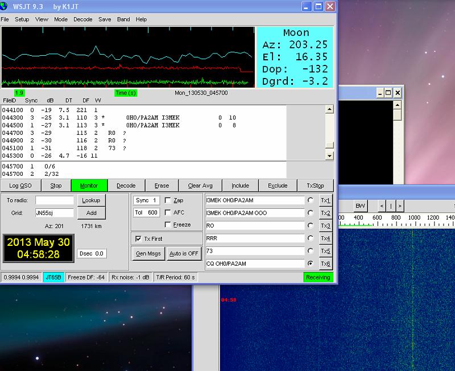455x371 pixels.
Task: Open the Save menu
Action: [x=105, y=19]
